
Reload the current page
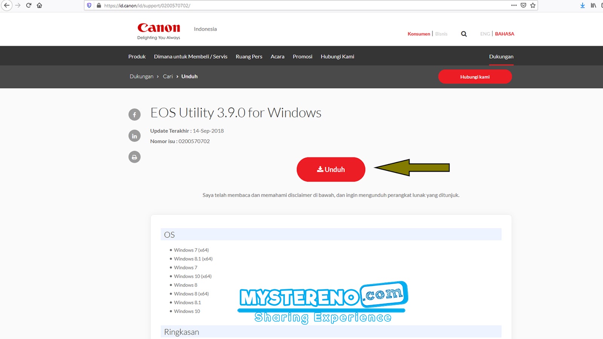(x=29, y=5)
